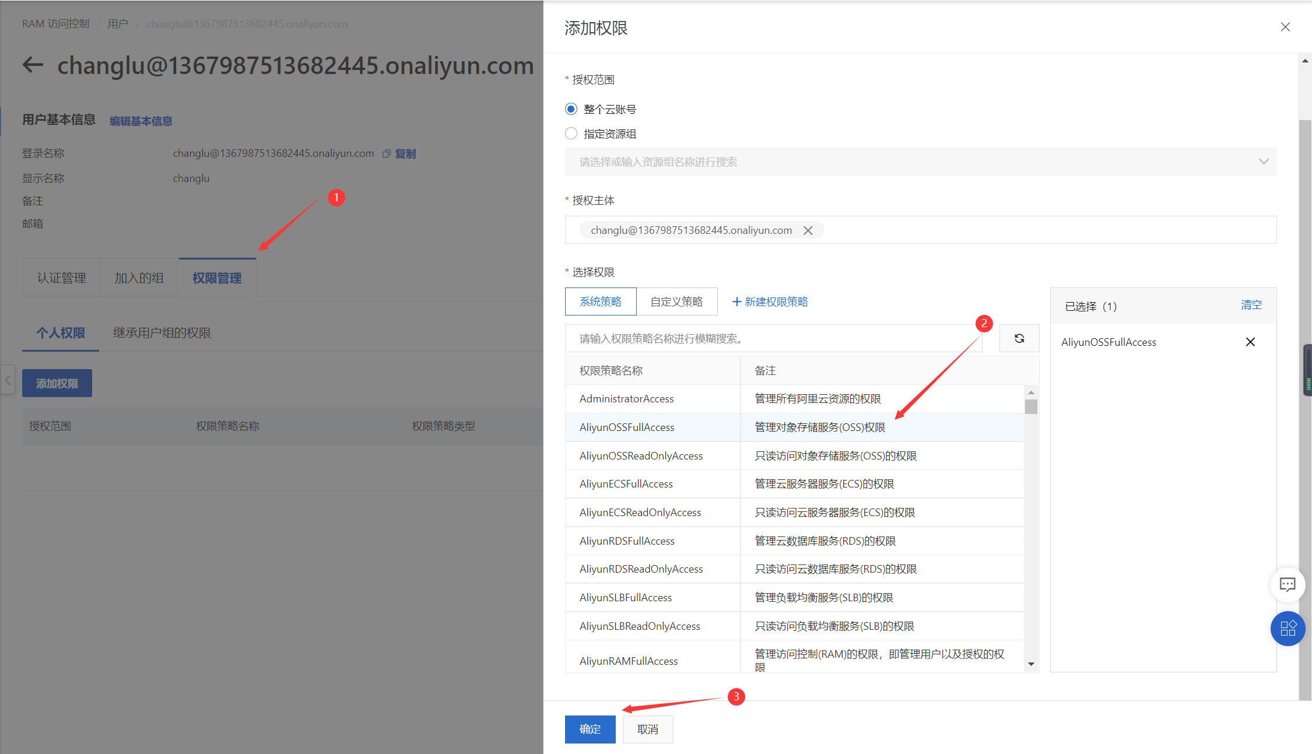Click the back arrow beside the username
This screenshot has height=754, width=1312.
click(33, 65)
